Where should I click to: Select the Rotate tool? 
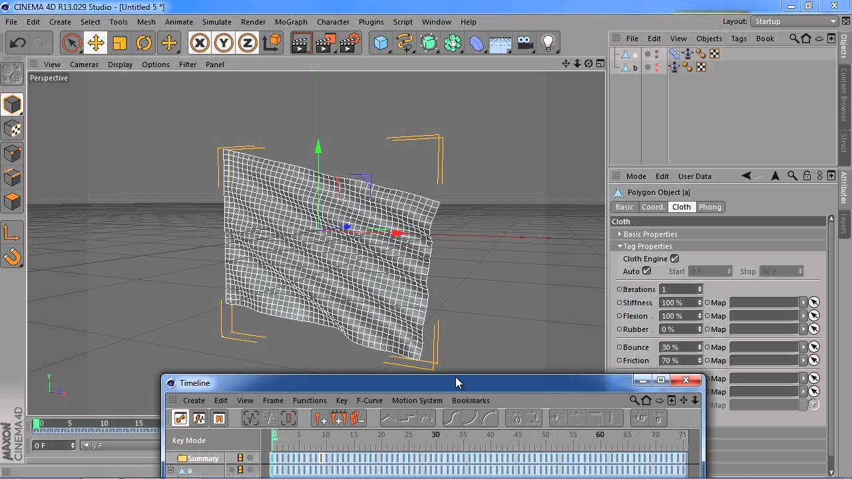click(144, 43)
